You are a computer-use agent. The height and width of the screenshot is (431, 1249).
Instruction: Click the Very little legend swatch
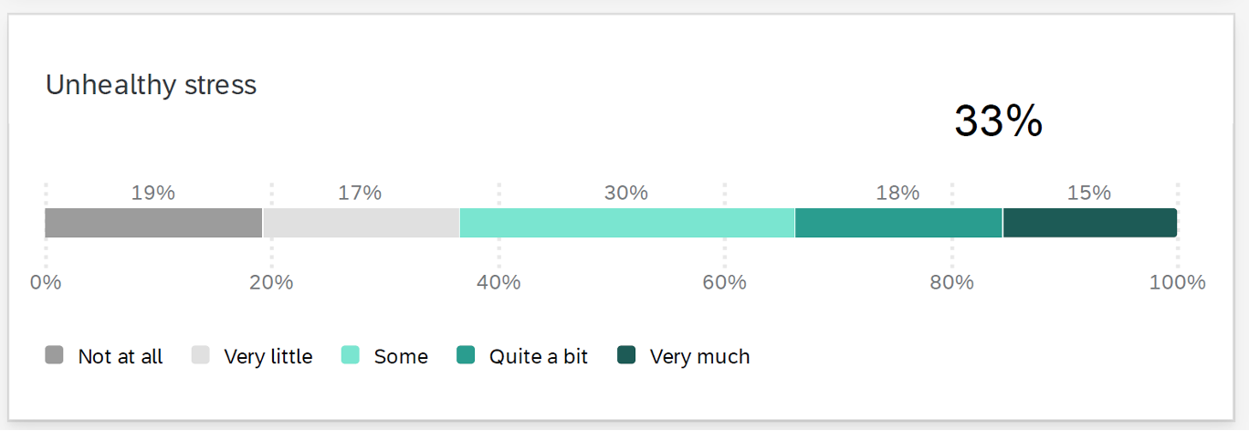point(200,355)
